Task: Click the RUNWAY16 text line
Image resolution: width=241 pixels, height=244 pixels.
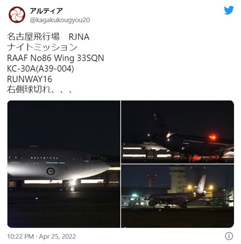Action: (x=29, y=79)
